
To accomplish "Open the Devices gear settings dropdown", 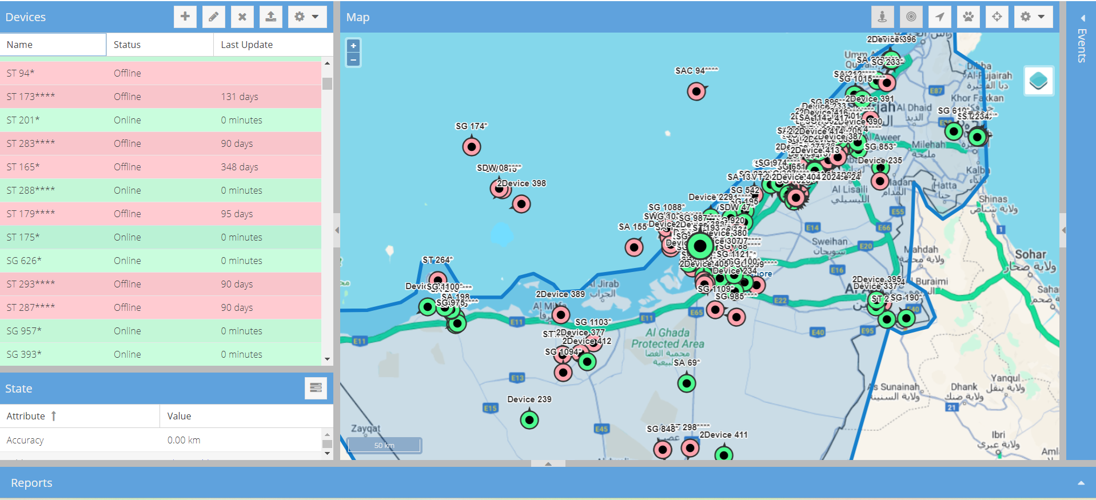I will click(307, 17).
